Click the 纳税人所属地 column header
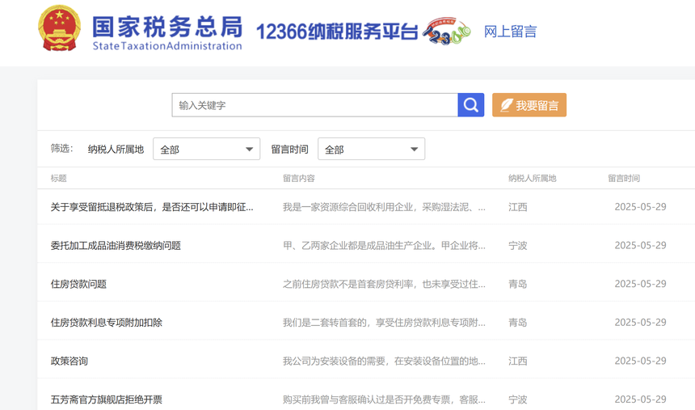This screenshot has width=695, height=410. [x=533, y=179]
